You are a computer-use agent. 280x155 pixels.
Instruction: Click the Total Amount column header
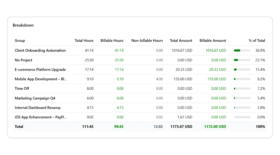pyautogui.click(x=181, y=41)
